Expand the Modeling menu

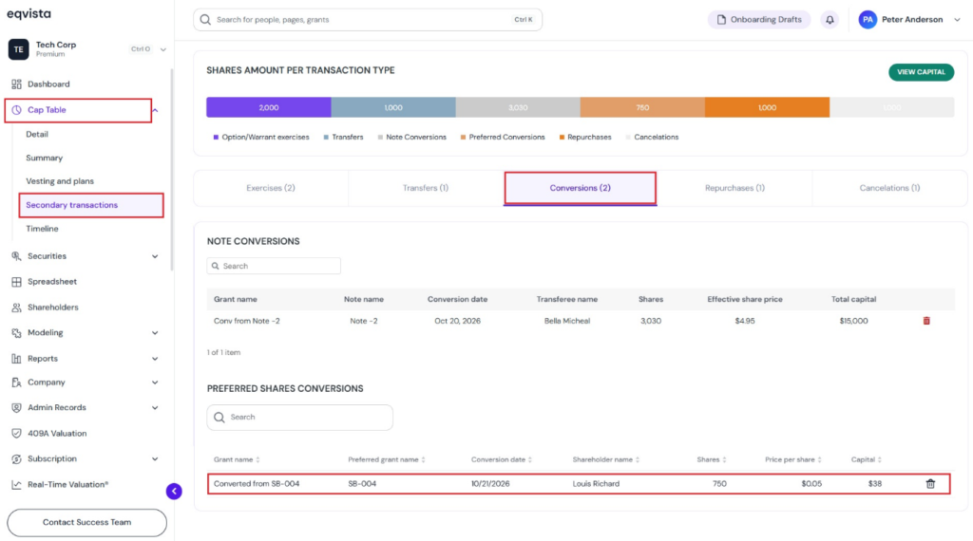tap(155, 333)
